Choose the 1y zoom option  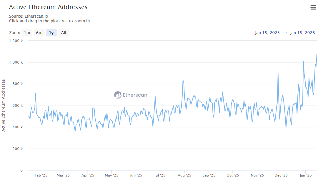[51, 33]
